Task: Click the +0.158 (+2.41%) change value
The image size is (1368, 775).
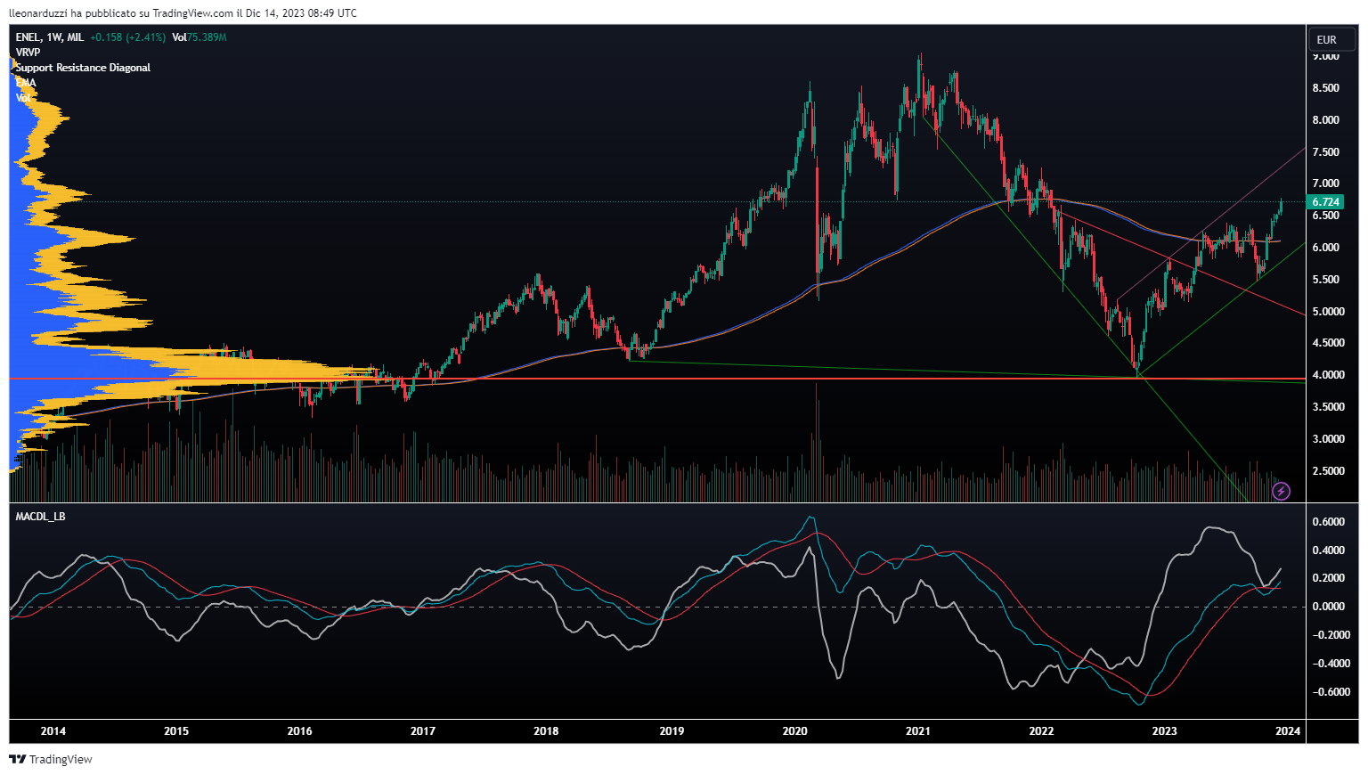Action: click(x=128, y=37)
